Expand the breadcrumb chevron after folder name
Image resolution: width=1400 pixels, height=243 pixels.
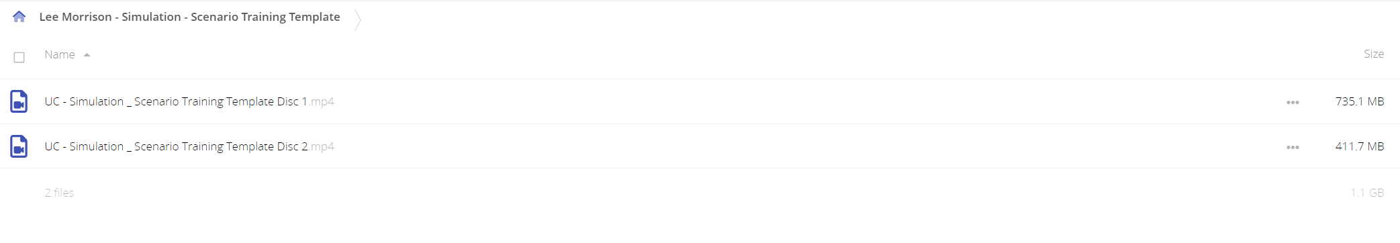point(357,19)
